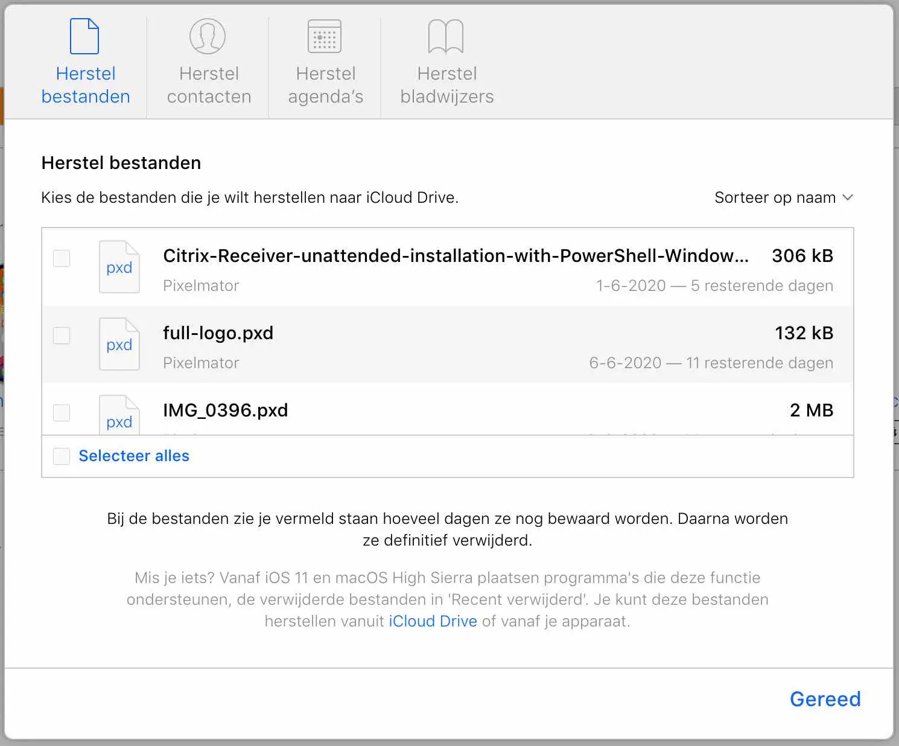
Task: Click the pxd file icon for full-logo.pxd
Action: 119,344
